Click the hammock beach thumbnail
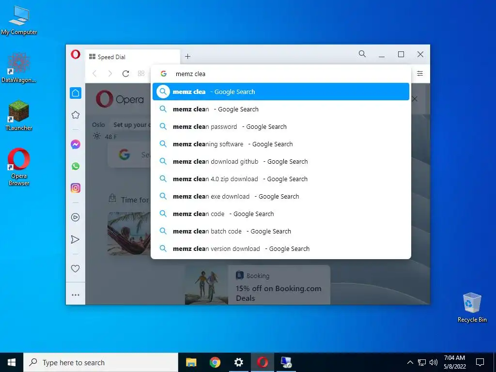This screenshot has width=496, height=372. click(129, 233)
